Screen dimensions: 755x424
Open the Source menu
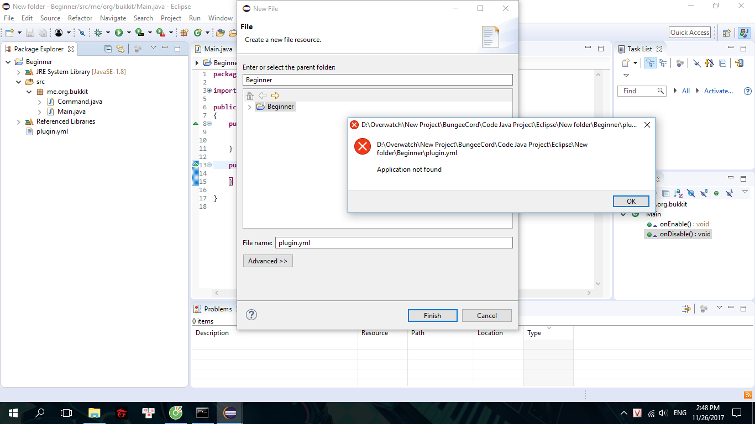[50, 18]
